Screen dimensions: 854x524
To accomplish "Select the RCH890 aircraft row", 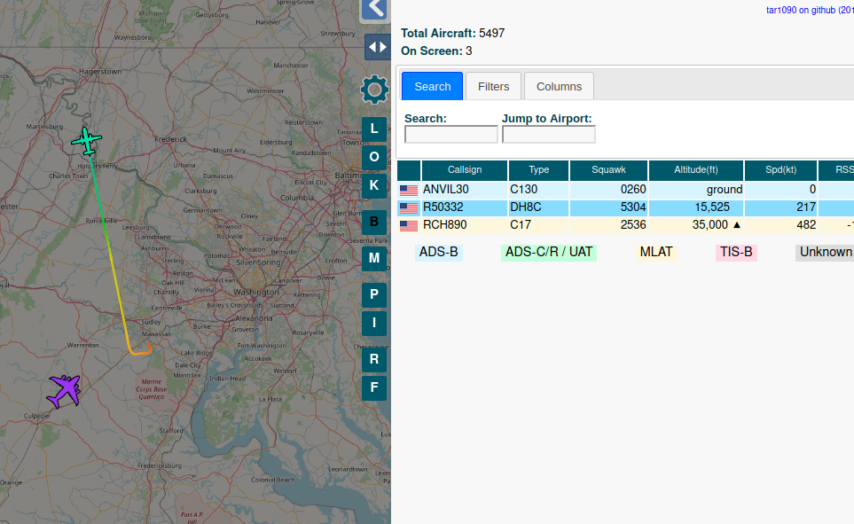I will (x=625, y=225).
